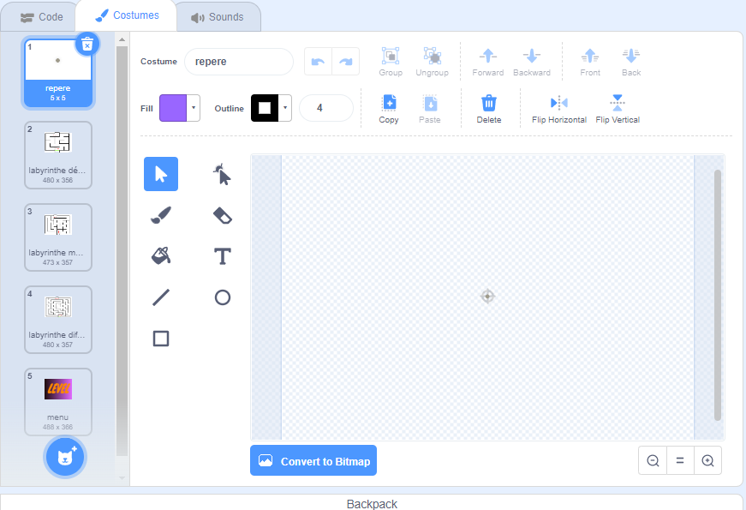Select the arrow Select tool
Image resolution: width=746 pixels, height=510 pixels.
[x=161, y=174]
